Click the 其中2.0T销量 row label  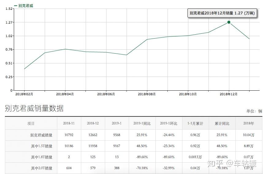pos(42,168)
